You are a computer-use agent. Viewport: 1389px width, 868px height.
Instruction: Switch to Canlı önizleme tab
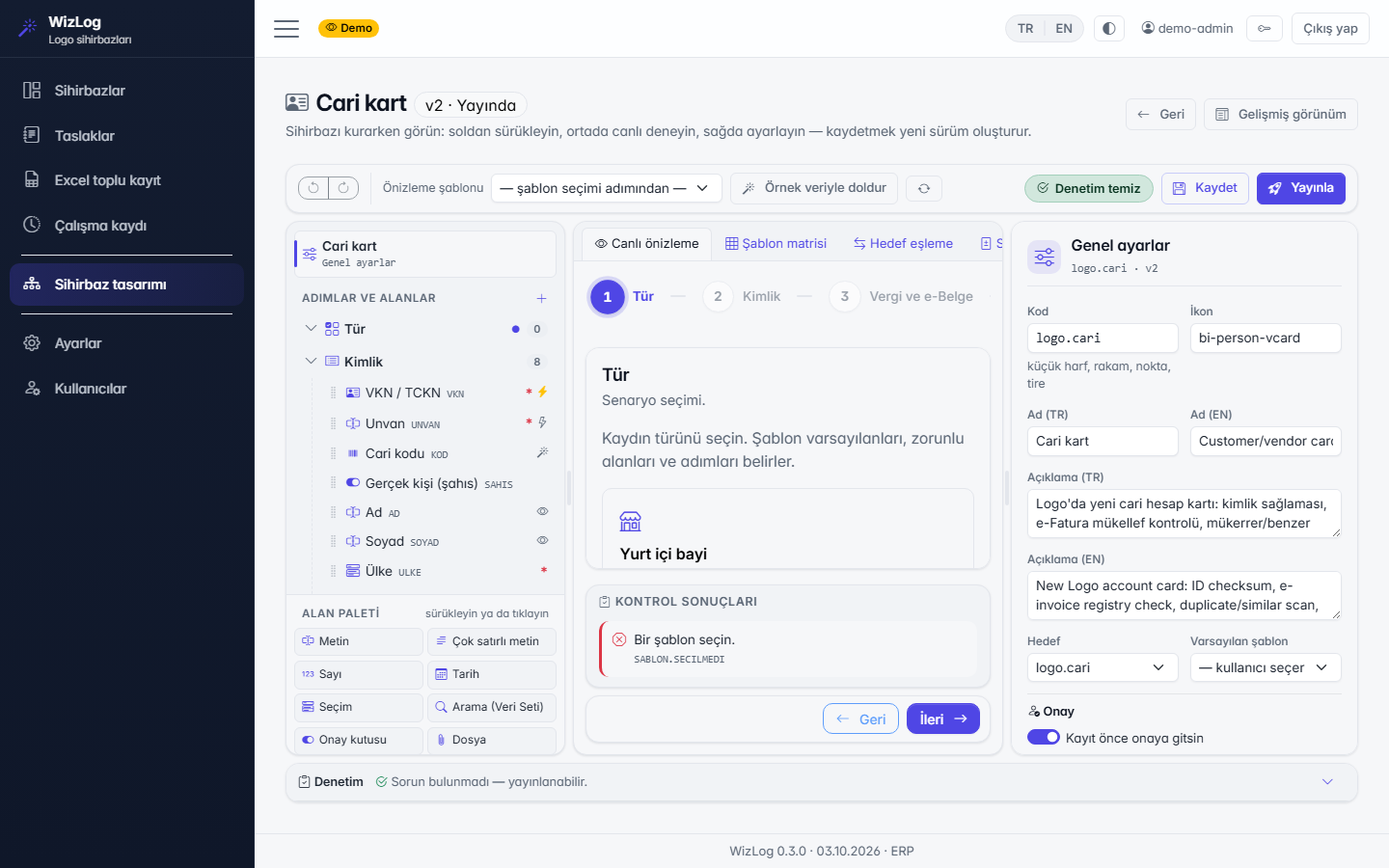(646, 244)
